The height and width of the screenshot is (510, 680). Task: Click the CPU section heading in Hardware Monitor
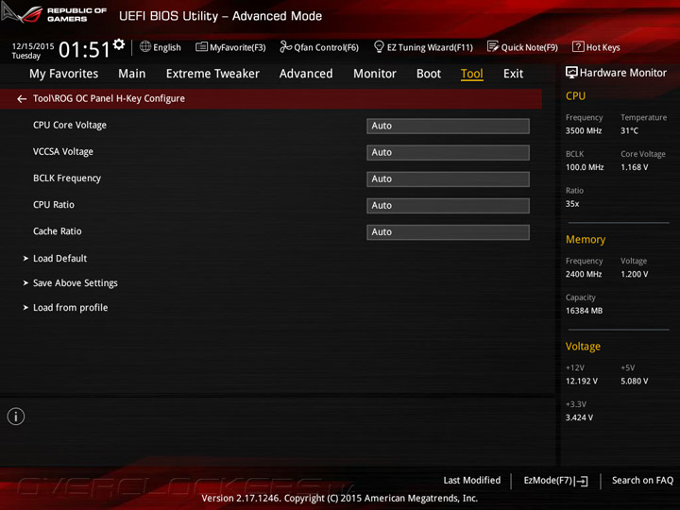tap(575, 95)
